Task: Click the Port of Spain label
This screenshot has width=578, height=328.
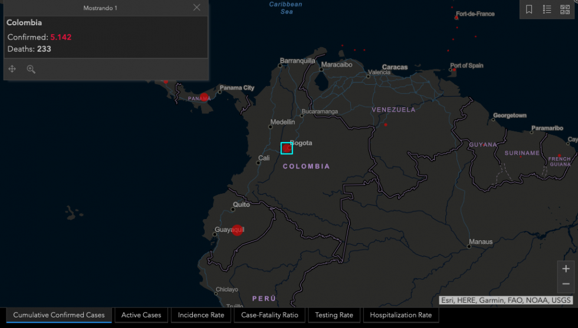Action: pos(467,65)
